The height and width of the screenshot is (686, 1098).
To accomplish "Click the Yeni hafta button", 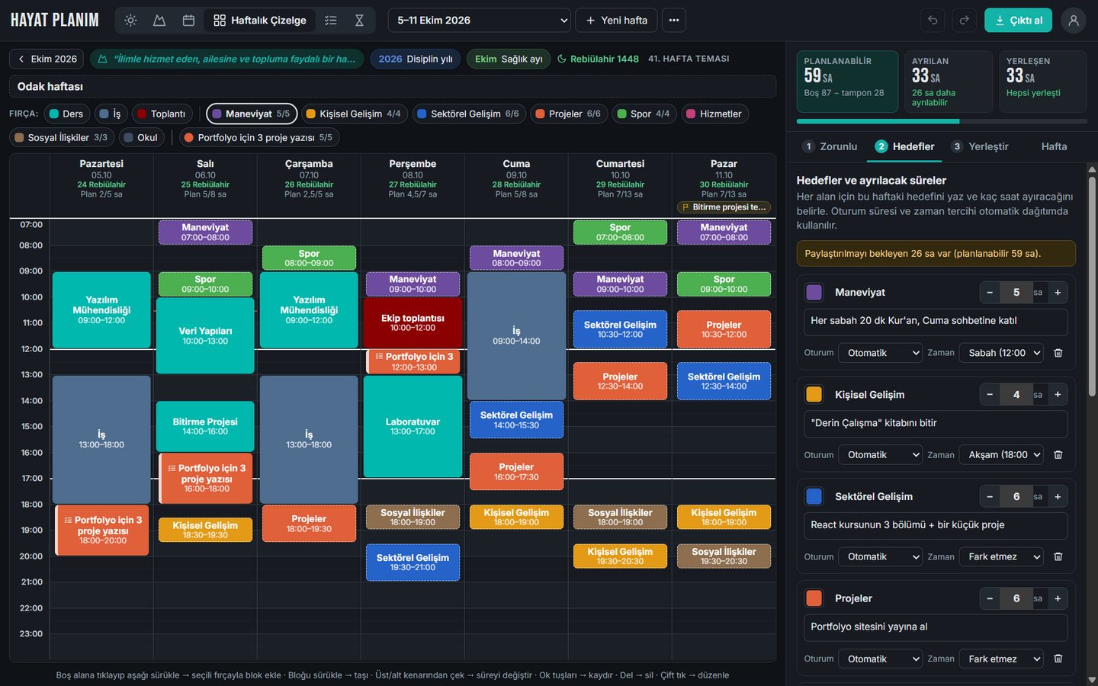I will [x=617, y=21].
